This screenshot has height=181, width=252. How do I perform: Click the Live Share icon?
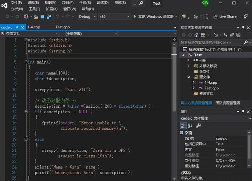coord(216,16)
